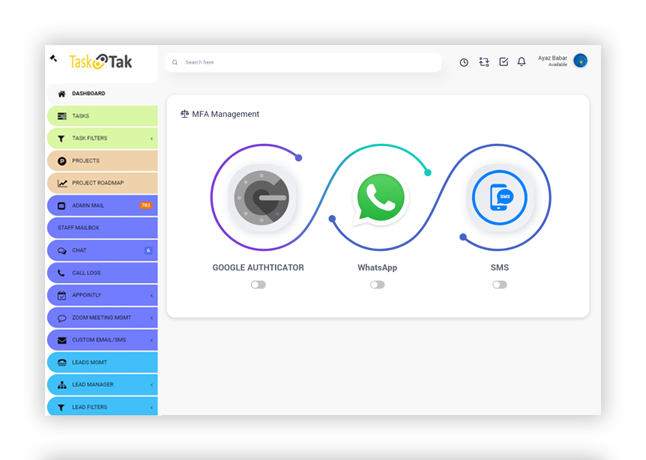Open Dashboard menu item
This screenshot has width=646, height=460.
[103, 94]
